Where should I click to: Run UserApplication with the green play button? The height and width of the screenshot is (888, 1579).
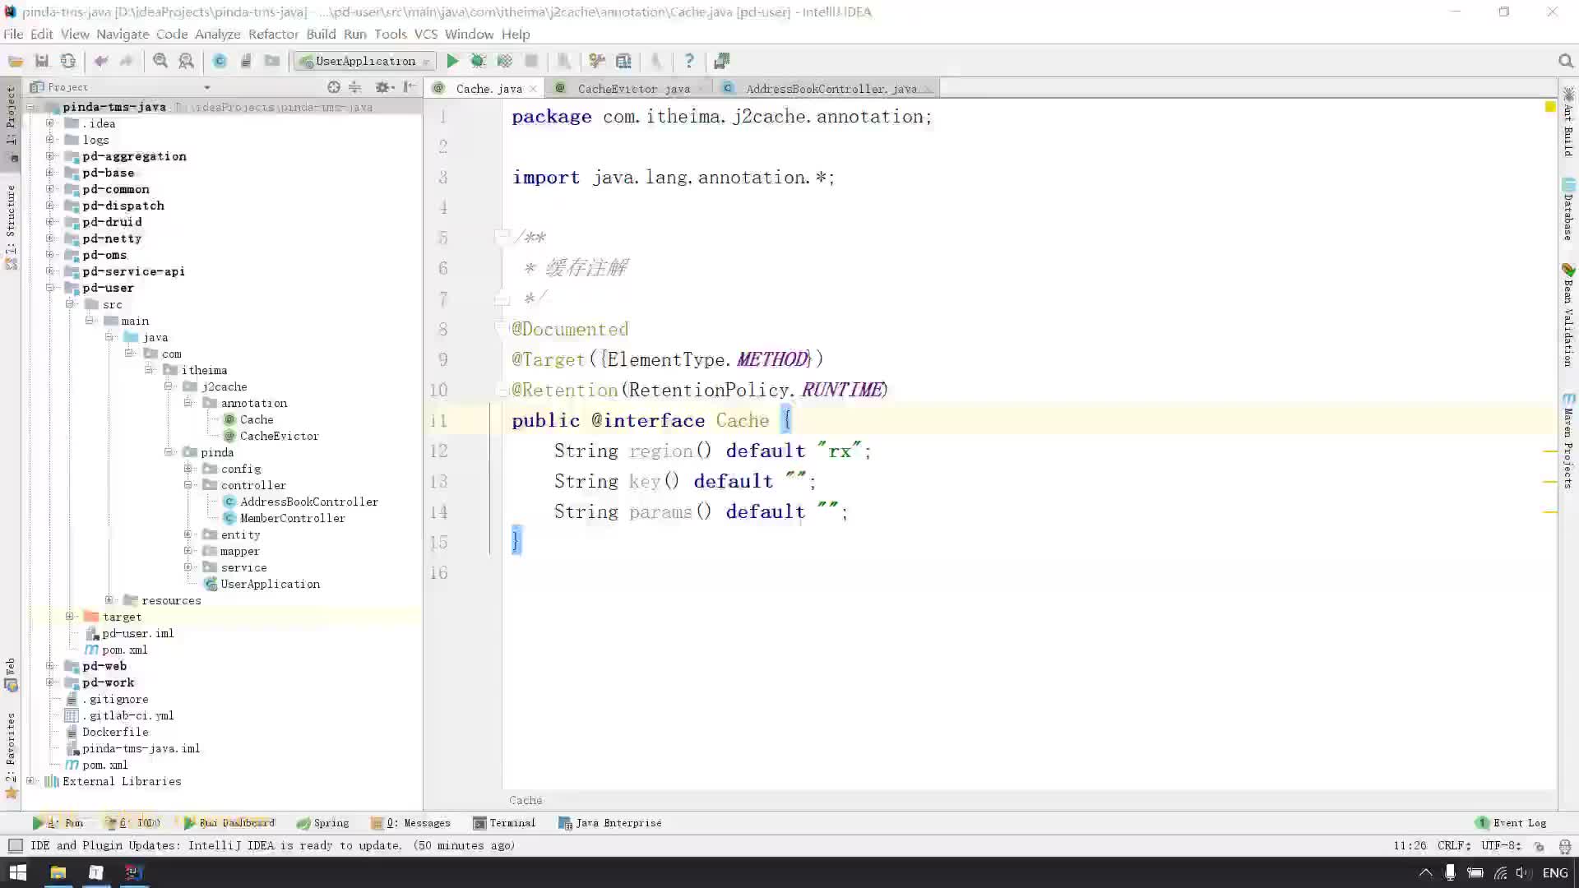[x=452, y=61]
